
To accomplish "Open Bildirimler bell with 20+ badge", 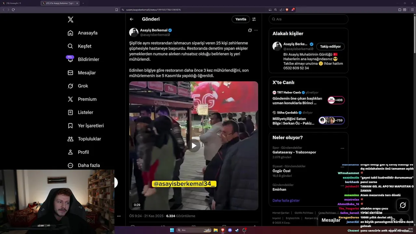I will click(x=70, y=59).
